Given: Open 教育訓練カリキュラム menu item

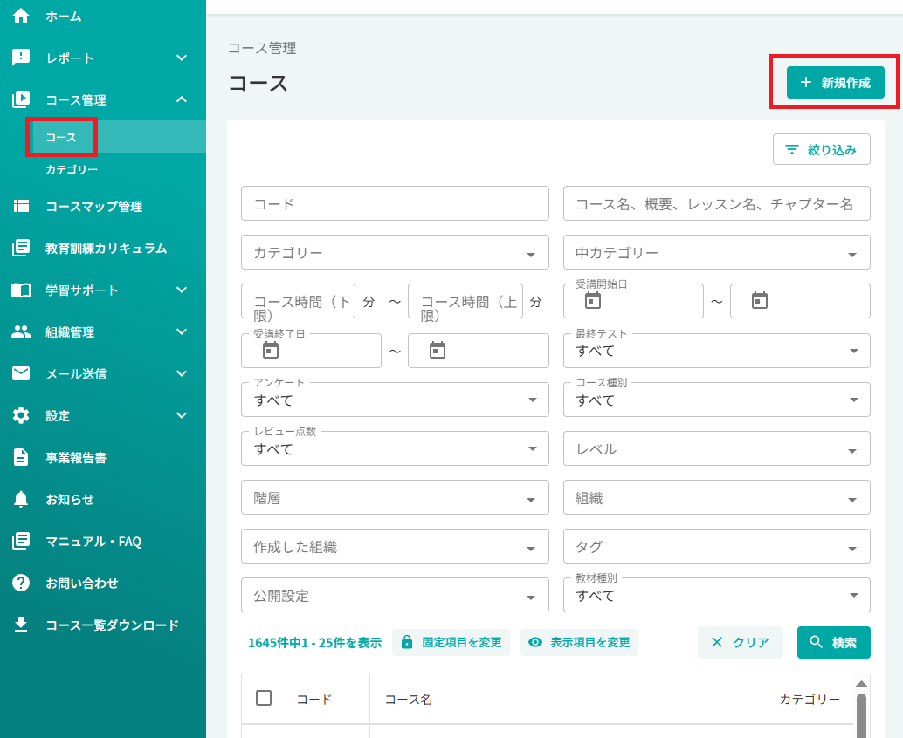Looking at the screenshot, I should tap(106, 249).
